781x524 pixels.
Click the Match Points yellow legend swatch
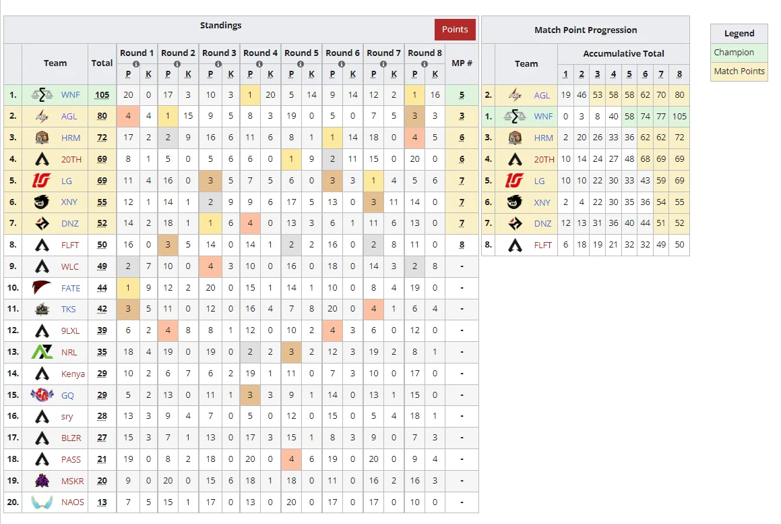pyautogui.click(x=739, y=71)
